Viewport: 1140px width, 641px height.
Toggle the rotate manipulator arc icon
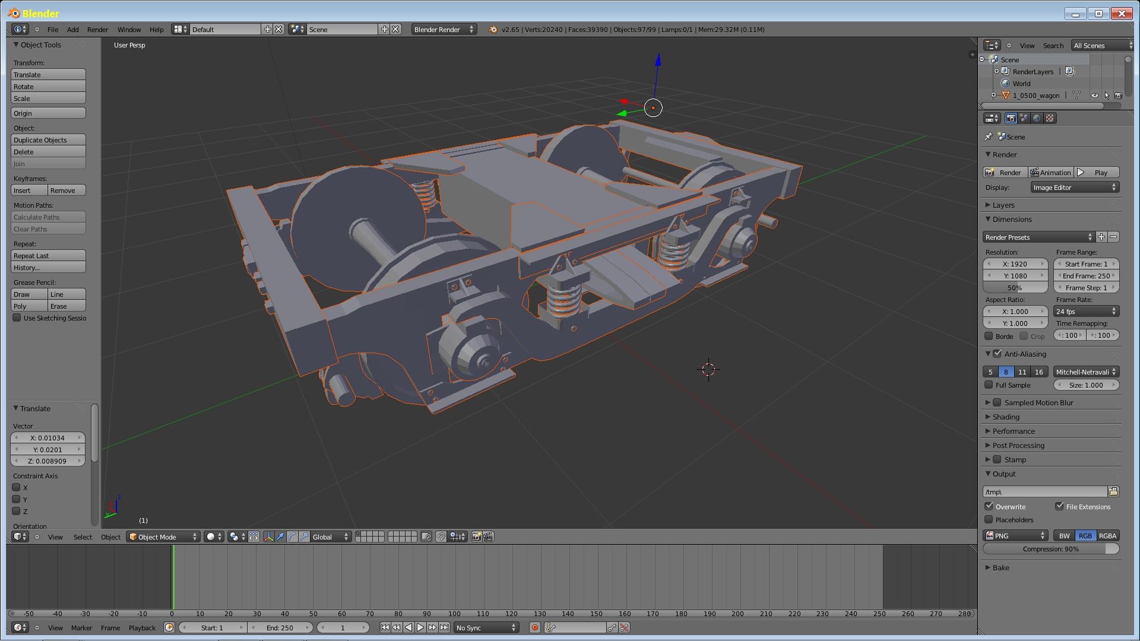[292, 537]
